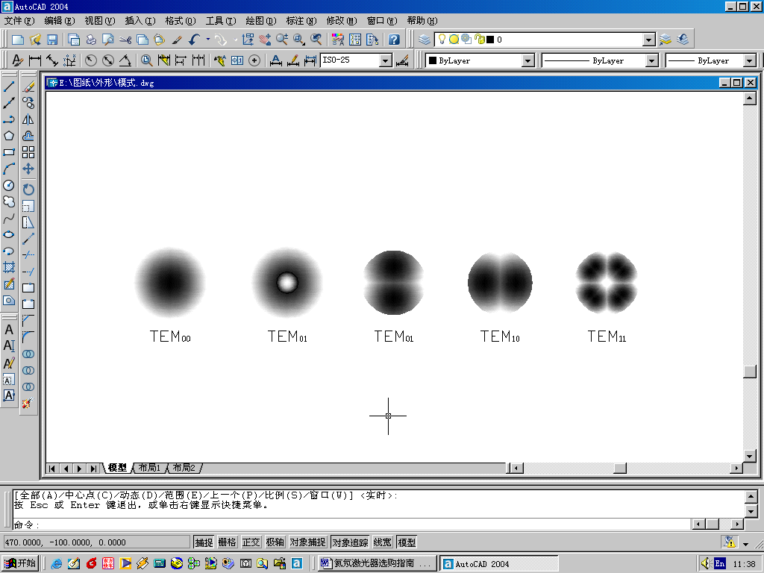Screen dimensions: 764x573
Task: Expand the layer list dropdown
Action: coord(648,40)
